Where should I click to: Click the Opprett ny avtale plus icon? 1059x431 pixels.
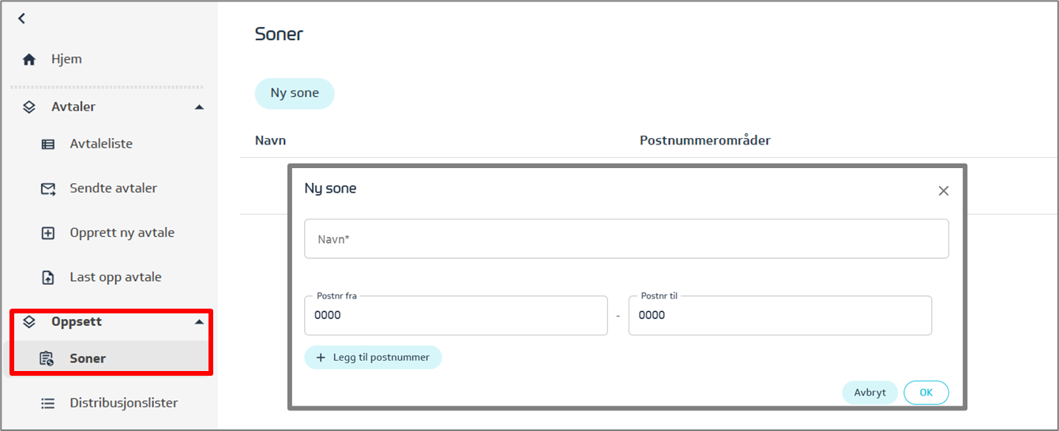(x=48, y=233)
